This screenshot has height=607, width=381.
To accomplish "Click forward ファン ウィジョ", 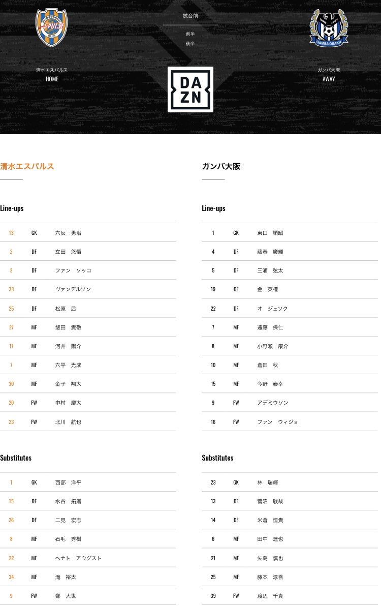I will pyautogui.click(x=277, y=422).
